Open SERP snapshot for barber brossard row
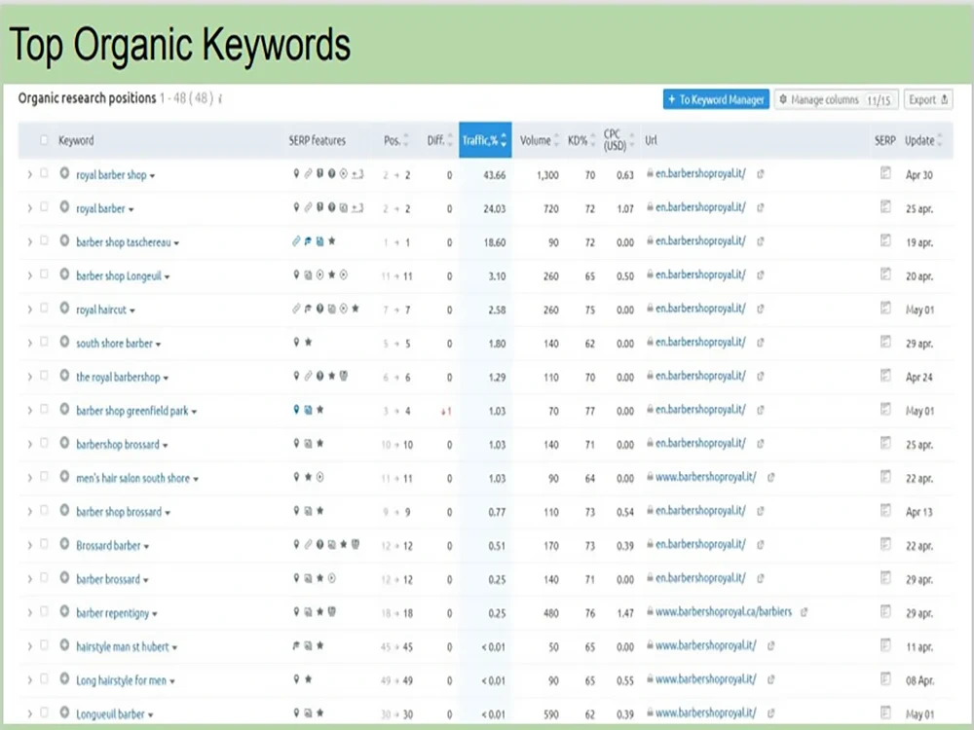 pyautogui.click(x=885, y=578)
